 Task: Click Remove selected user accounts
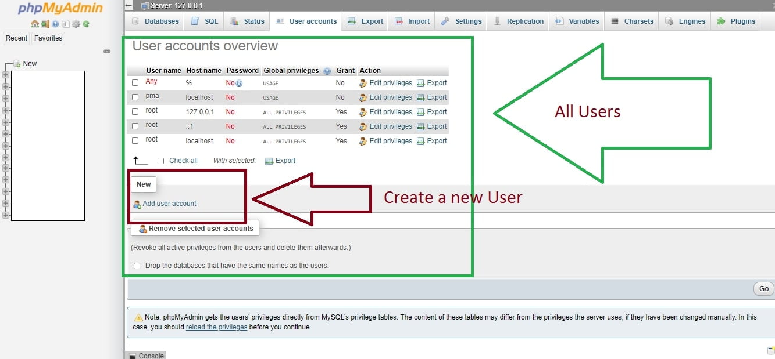coord(195,229)
